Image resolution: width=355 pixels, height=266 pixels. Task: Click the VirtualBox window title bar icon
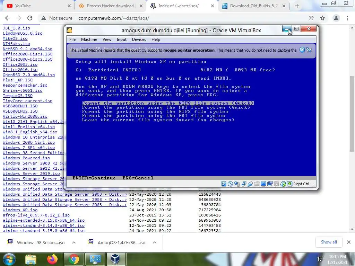pyautogui.click(x=69, y=30)
